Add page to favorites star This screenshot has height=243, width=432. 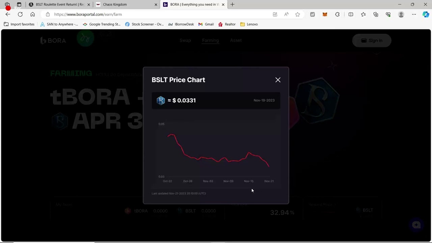[x=297, y=14]
